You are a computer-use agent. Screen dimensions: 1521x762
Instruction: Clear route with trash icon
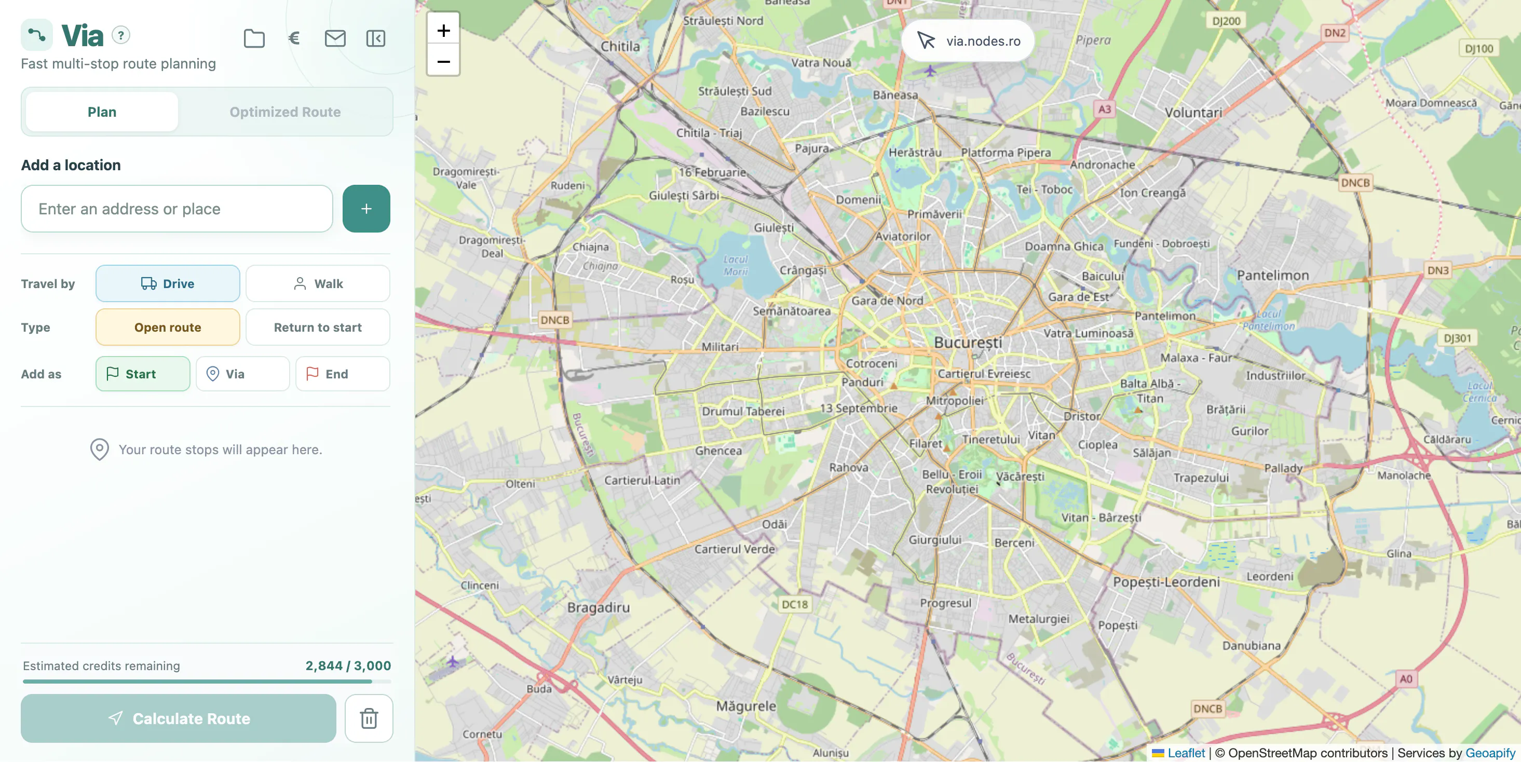(x=369, y=718)
